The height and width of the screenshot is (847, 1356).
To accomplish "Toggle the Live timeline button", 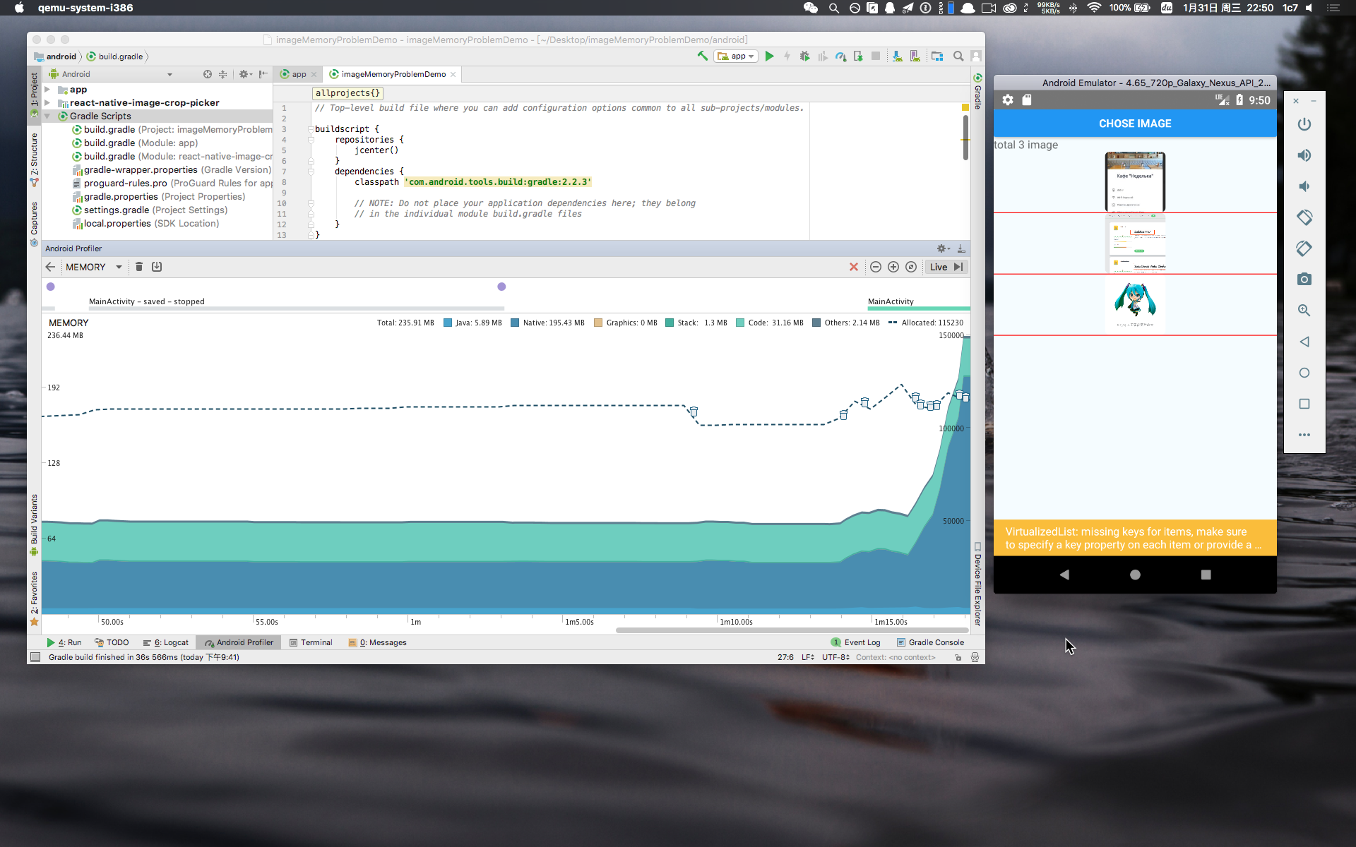I will coord(946,267).
